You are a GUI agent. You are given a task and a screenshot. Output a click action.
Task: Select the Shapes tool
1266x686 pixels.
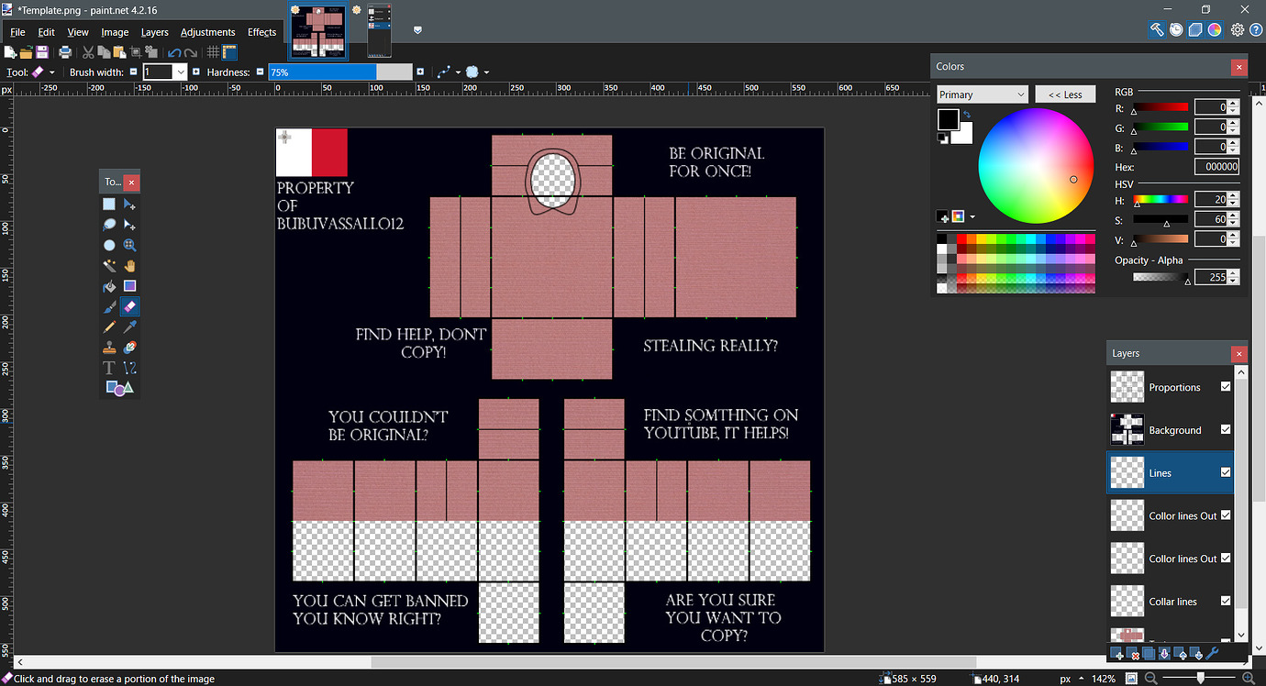pyautogui.click(x=119, y=389)
